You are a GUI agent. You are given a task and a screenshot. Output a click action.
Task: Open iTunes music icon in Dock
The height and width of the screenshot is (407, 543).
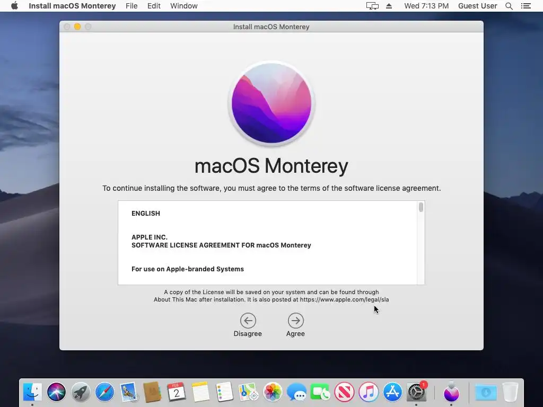coord(369,392)
